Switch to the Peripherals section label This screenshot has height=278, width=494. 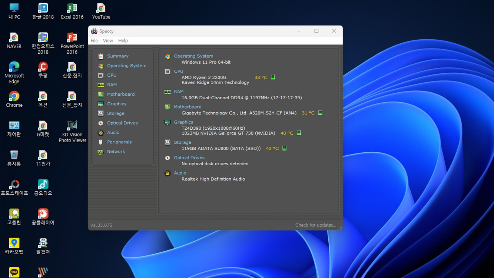pyautogui.click(x=119, y=142)
